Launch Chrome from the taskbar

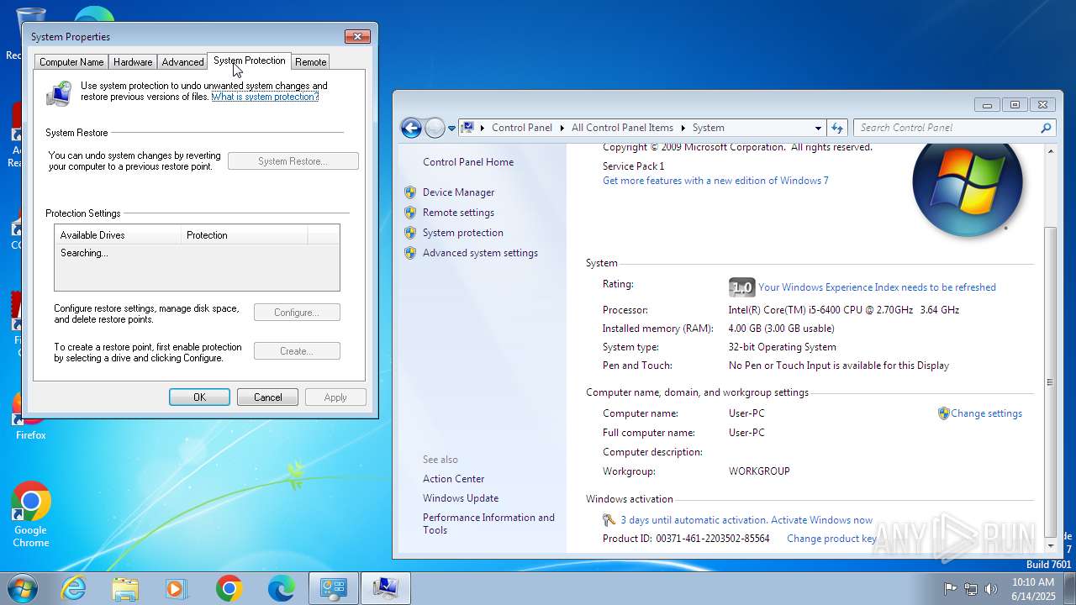pyautogui.click(x=229, y=588)
